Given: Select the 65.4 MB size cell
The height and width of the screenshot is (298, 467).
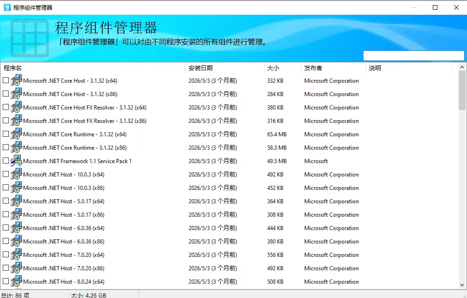Looking at the screenshot, I should 277,134.
